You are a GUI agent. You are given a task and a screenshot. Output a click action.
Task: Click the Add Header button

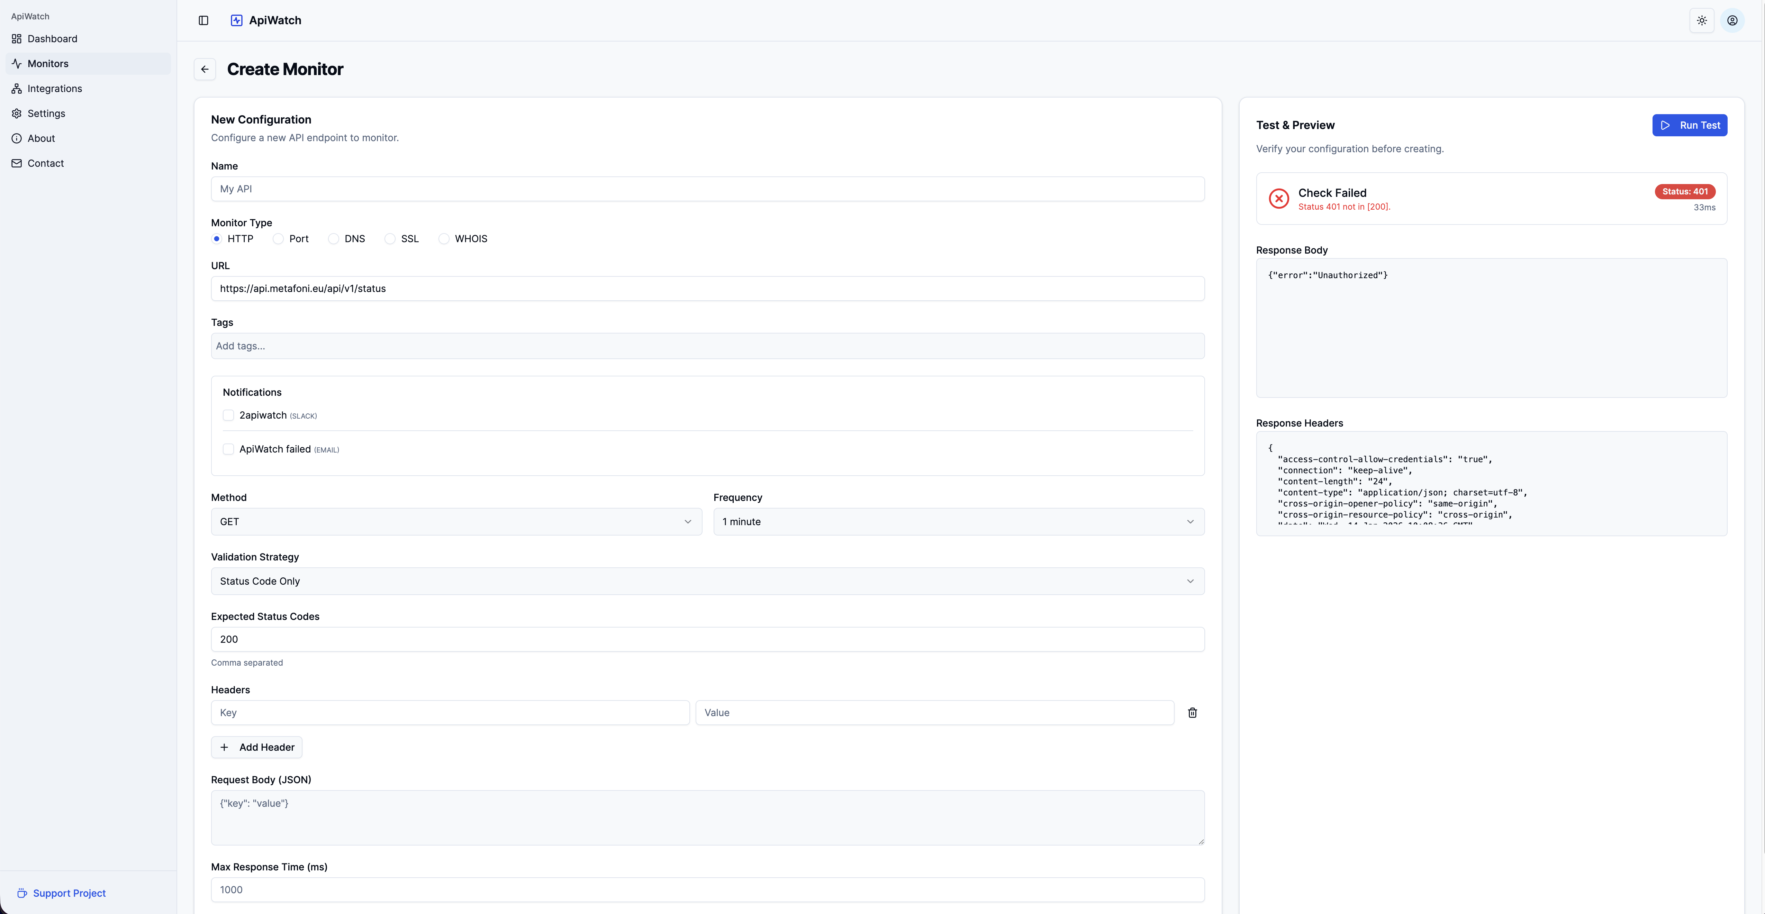(x=256, y=747)
